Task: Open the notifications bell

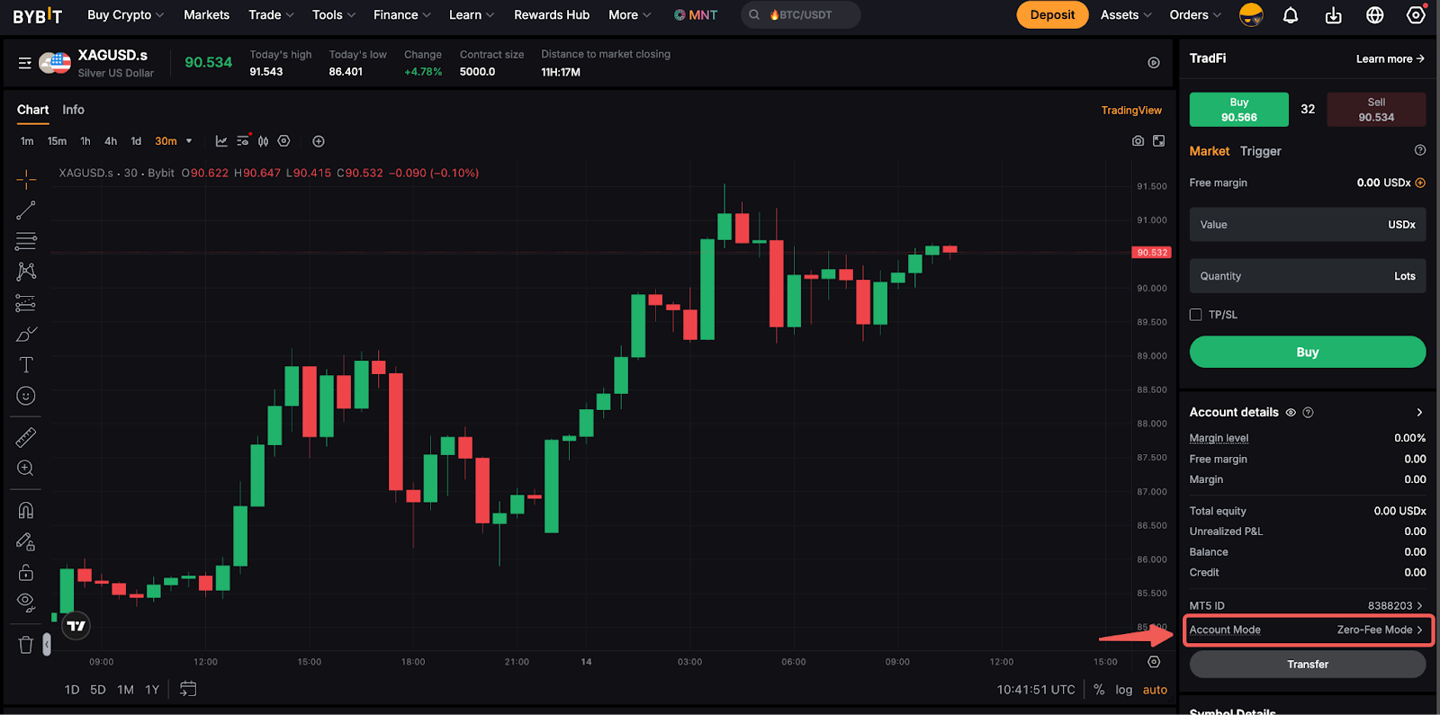Action: tap(1291, 15)
